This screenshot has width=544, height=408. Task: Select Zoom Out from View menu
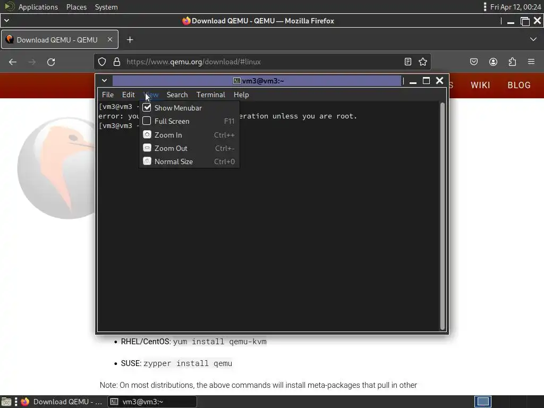pyautogui.click(x=189, y=148)
